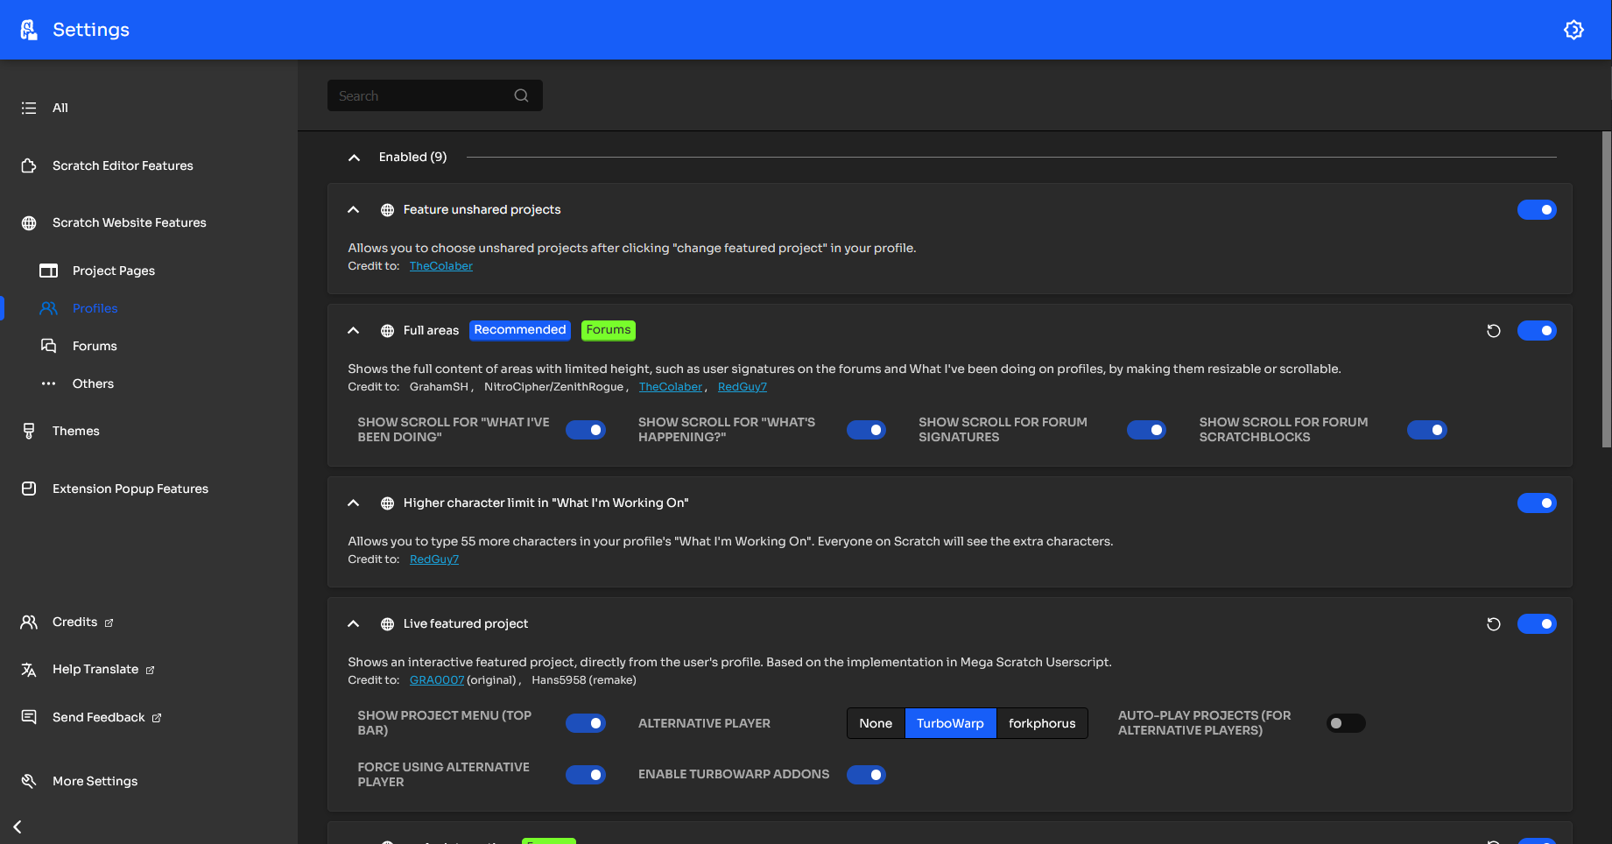Viewport: 1612px width, 844px height.
Task: Select forkphorus as alternative player
Action: [1042, 723]
